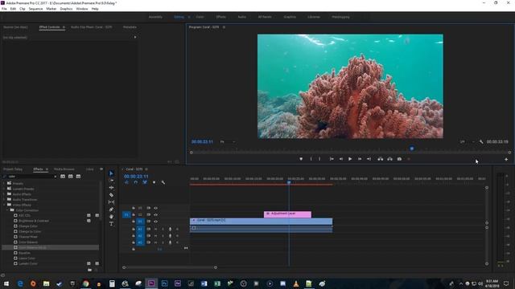
Task: Select the Lumetri Color effect
Action: pyautogui.click(x=27, y=263)
